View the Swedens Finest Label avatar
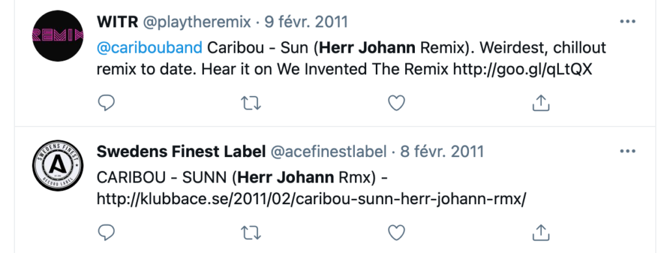 (58, 165)
